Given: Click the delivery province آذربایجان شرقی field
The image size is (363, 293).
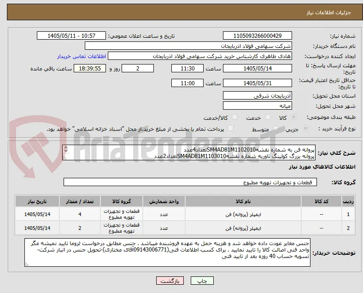Looking at the screenshot, I should pyautogui.click(x=258, y=95).
